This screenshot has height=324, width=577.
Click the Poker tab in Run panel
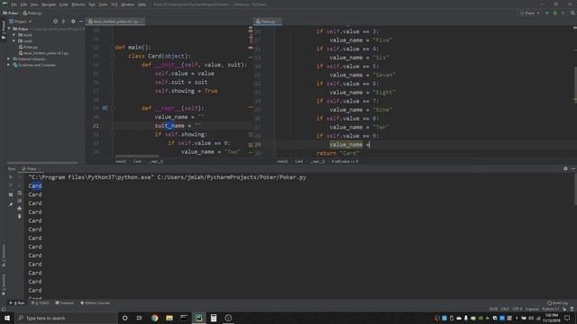(x=32, y=169)
